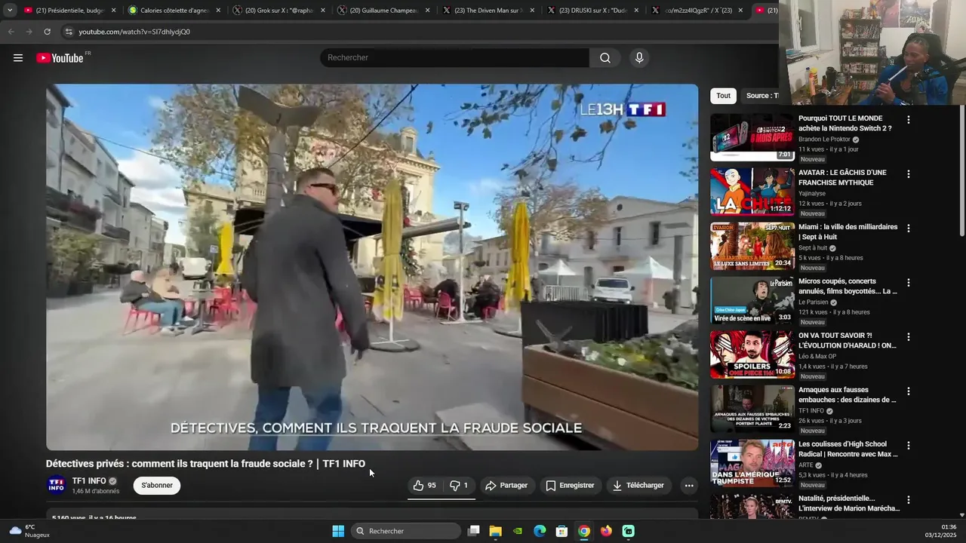Viewport: 966px width, 543px height.
Task: Open 'AVATAR : LE GÂCHIS D'UNE' title
Action: point(843,178)
